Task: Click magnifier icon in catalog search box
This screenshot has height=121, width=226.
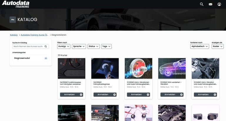Action: pos(46,47)
